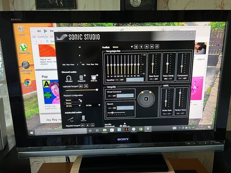The width and height of the screenshot is (231, 173).
Task: Go forward in iTunes navigation
Action: (x=41, y=41)
